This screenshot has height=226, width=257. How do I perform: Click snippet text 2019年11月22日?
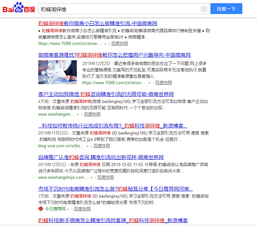53,133
